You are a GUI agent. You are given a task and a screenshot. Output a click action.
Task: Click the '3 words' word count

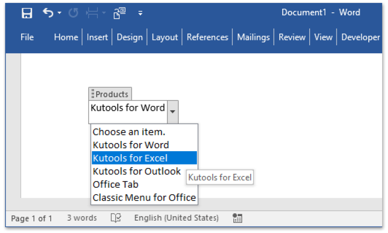(x=82, y=218)
